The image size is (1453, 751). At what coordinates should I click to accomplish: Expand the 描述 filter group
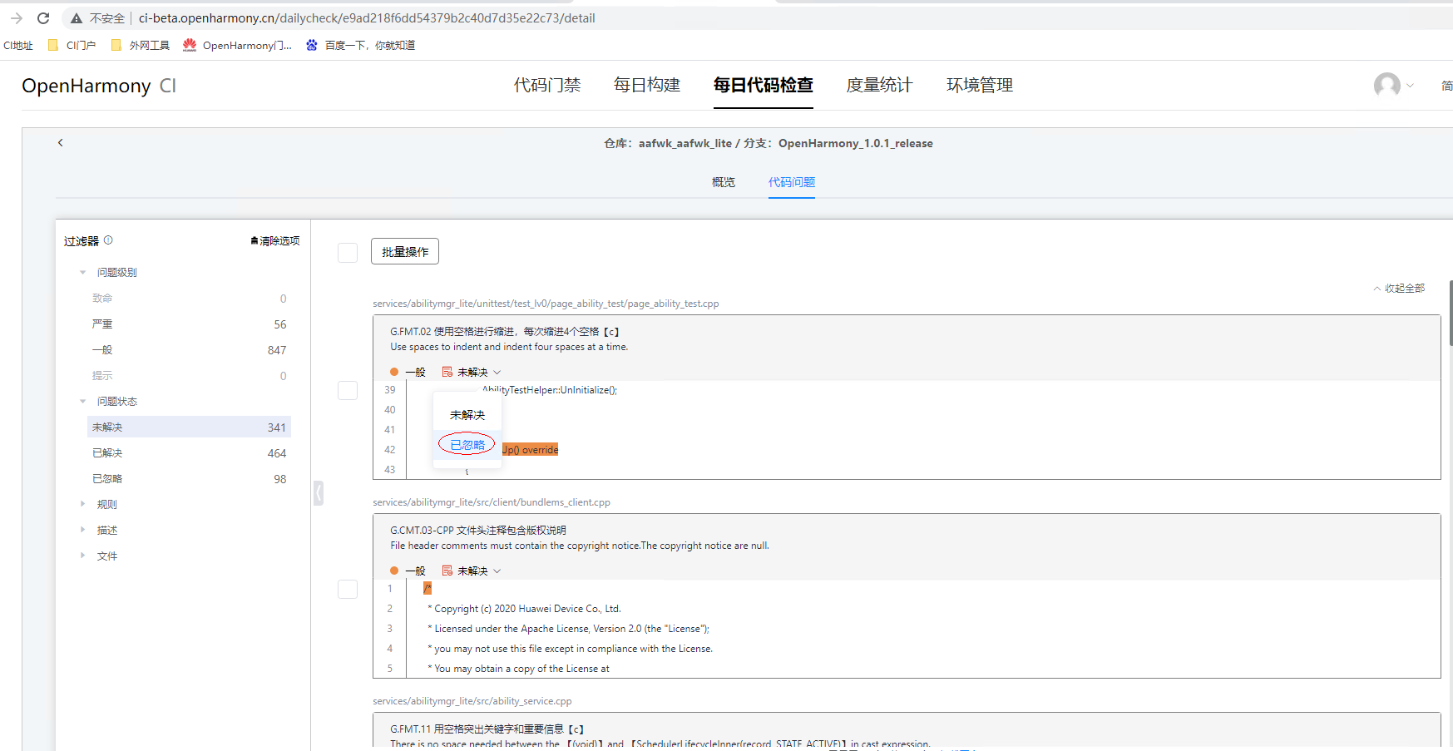click(x=82, y=530)
